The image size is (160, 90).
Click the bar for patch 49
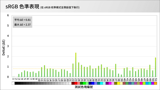pos(150,71)
